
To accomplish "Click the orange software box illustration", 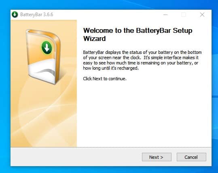I will 44,57.
